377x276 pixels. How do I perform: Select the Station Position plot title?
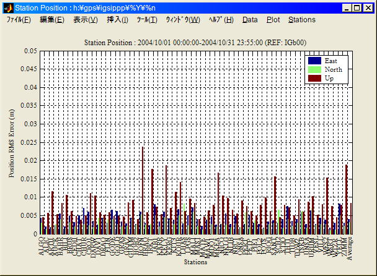click(x=195, y=42)
